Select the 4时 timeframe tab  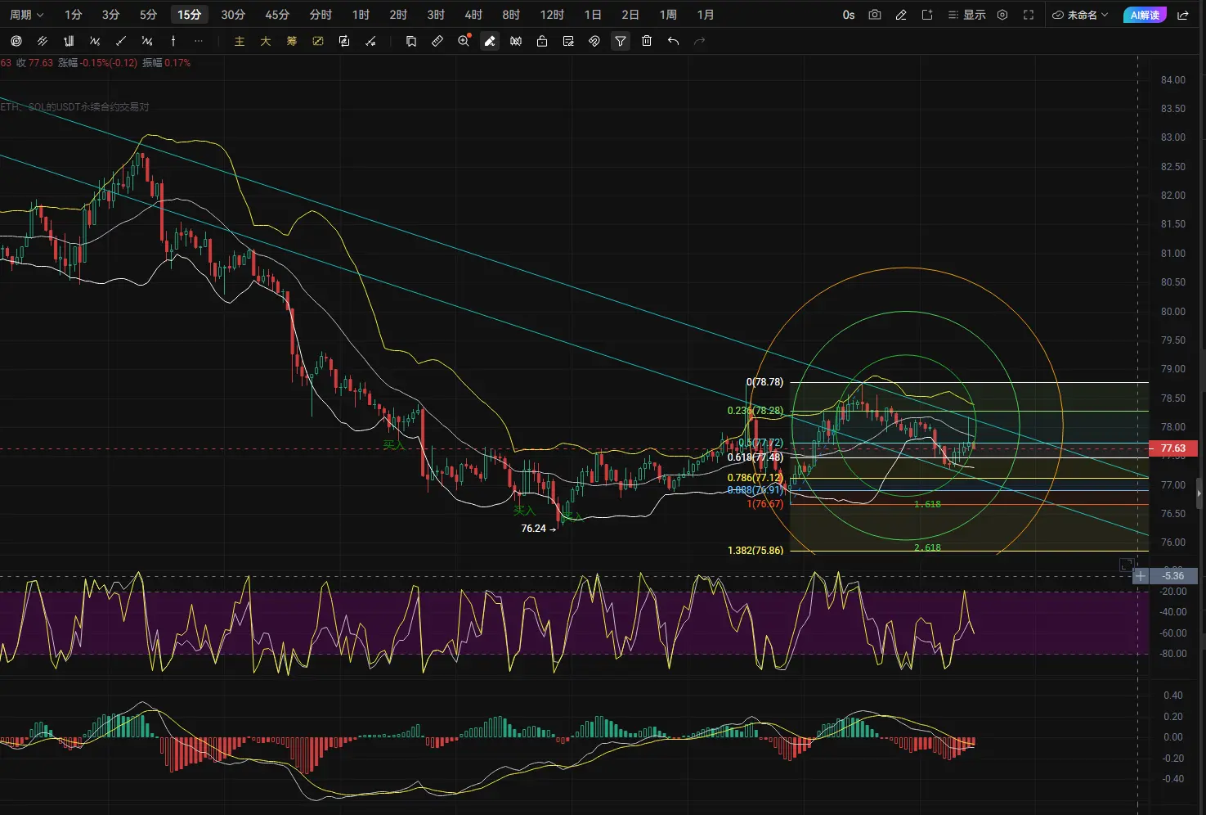click(x=473, y=15)
